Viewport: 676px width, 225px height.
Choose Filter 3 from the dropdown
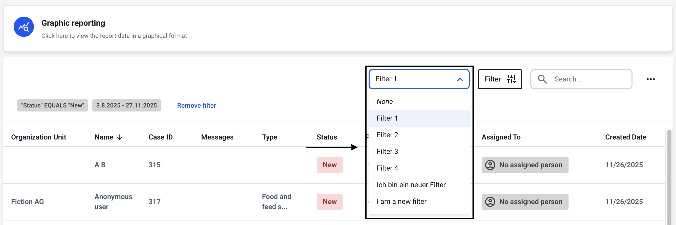387,152
